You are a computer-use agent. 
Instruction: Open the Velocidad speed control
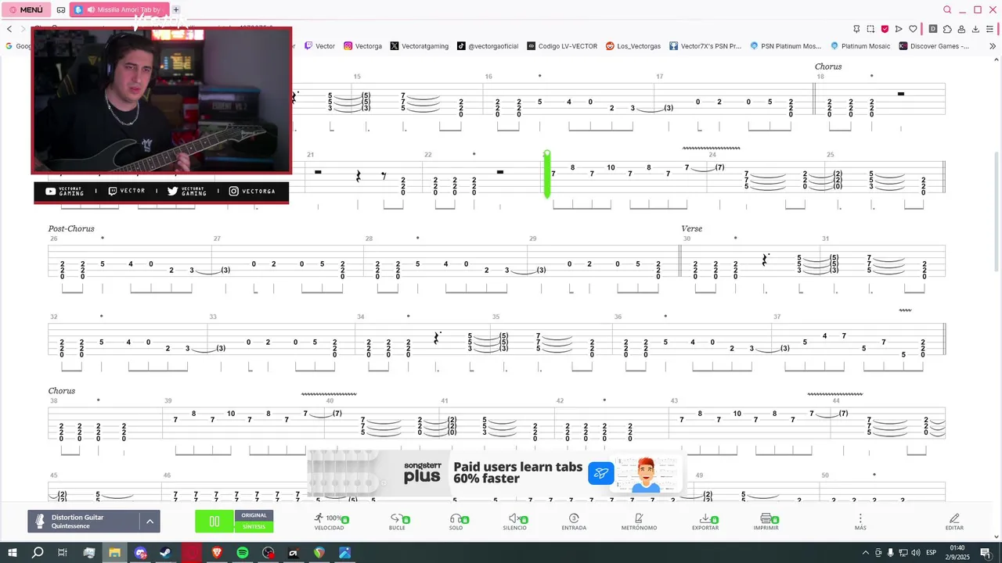(330, 522)
